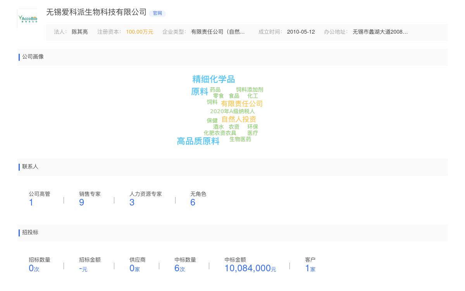Open 公司高管 count of 1
Screen dimensions: 465x291
click(x=31, y=202)
